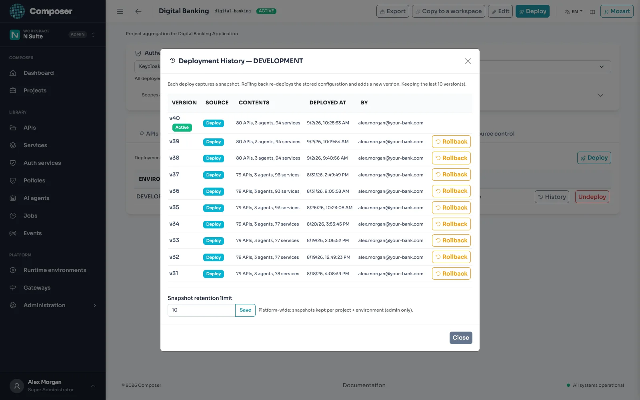Close the Deployment History dialog with X

pos(468,61)
